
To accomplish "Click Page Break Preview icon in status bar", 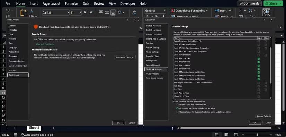I will (236, 135).
